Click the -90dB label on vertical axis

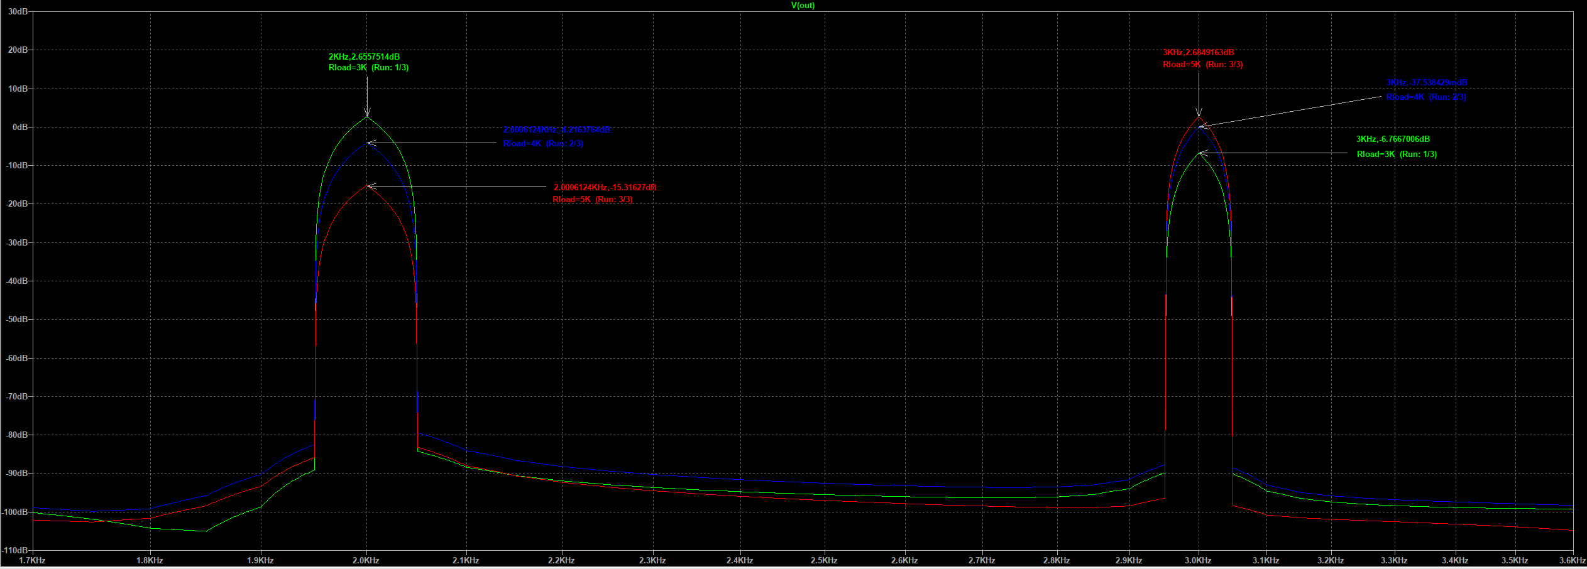[x=17, y=474]
